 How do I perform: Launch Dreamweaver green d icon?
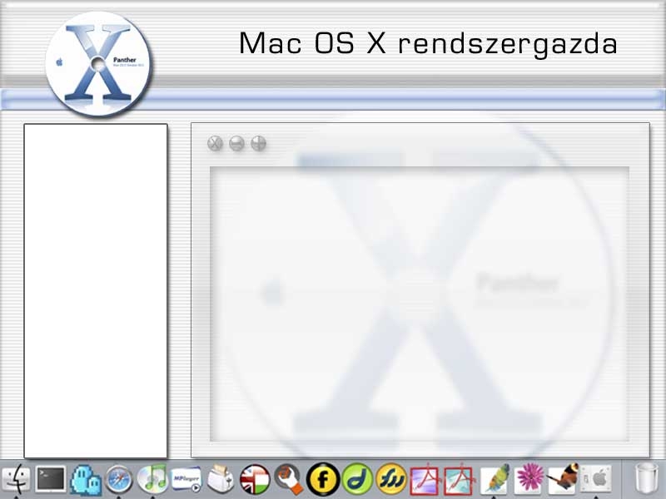pos(357,480)
